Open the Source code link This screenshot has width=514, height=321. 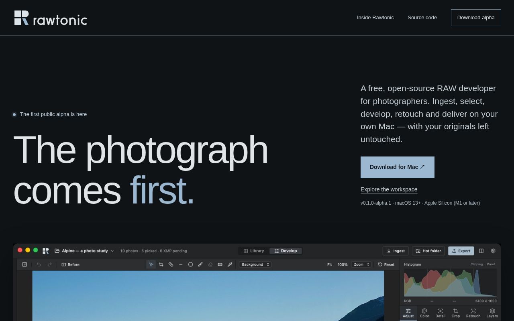coord(422,18)
